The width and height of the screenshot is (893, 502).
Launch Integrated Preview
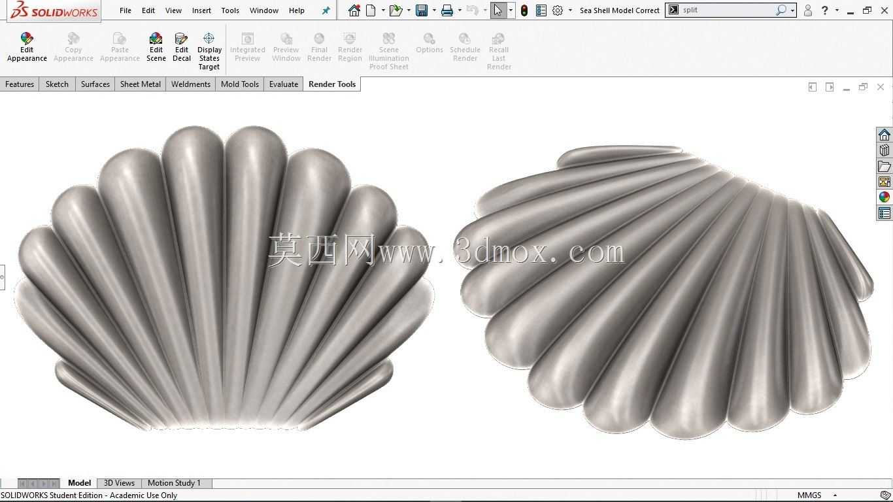248,47
